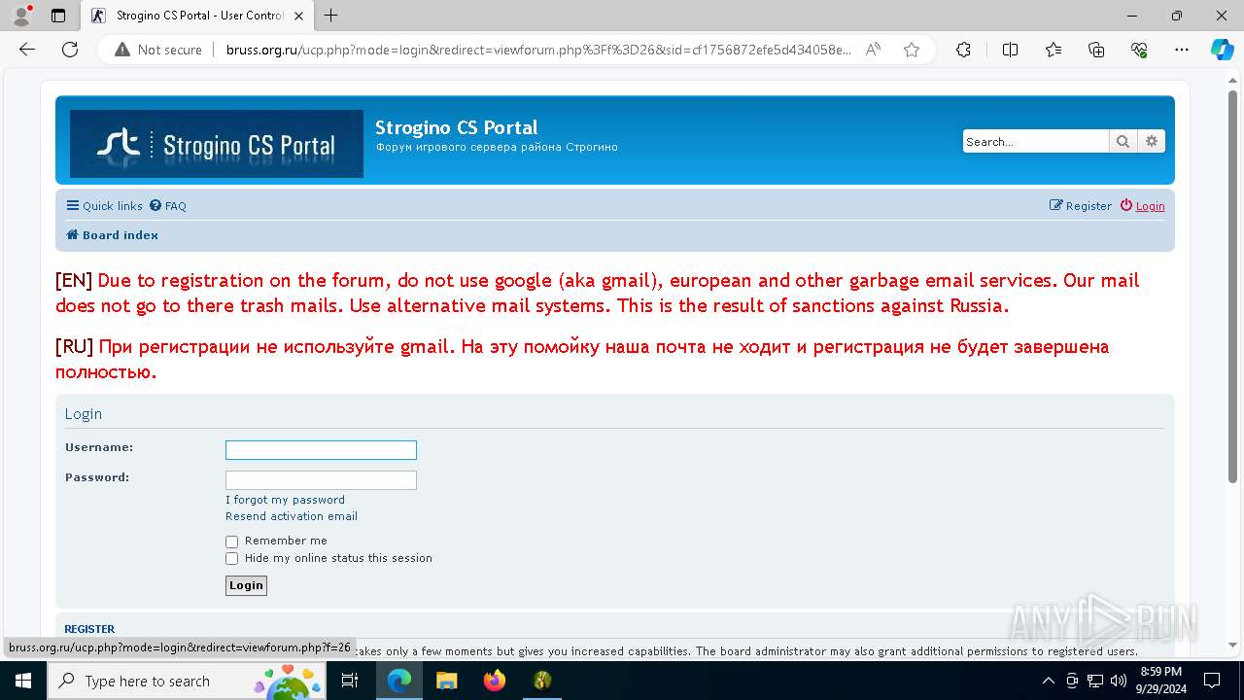Viewport: 1244px width, 700px height.
Task: Open Windows Start menu
Action: (23, 681)
